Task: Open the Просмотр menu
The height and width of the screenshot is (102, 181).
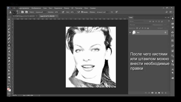Action: (79, 8)
